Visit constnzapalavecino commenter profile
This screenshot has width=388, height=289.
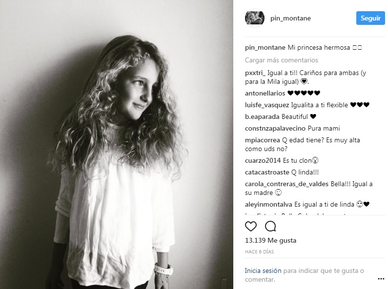coord(275,129)
